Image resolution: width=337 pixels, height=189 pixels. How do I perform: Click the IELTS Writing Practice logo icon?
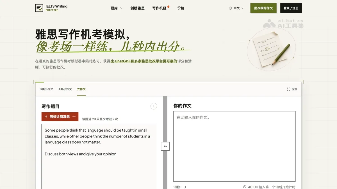[x=39, y=8]
